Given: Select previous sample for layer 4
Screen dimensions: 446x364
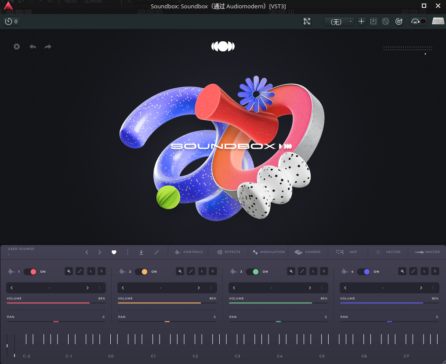Looking at the screenshot, I should click(345, 288).
